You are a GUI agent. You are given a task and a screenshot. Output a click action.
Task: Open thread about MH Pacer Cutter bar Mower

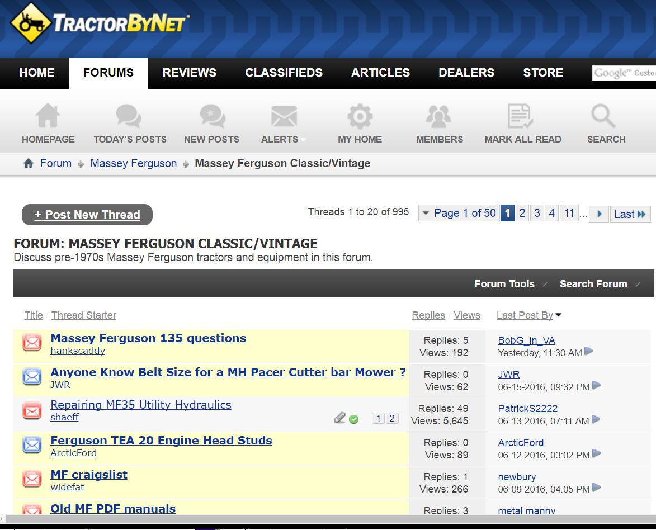pyautogui.click(x=228, y=372)
